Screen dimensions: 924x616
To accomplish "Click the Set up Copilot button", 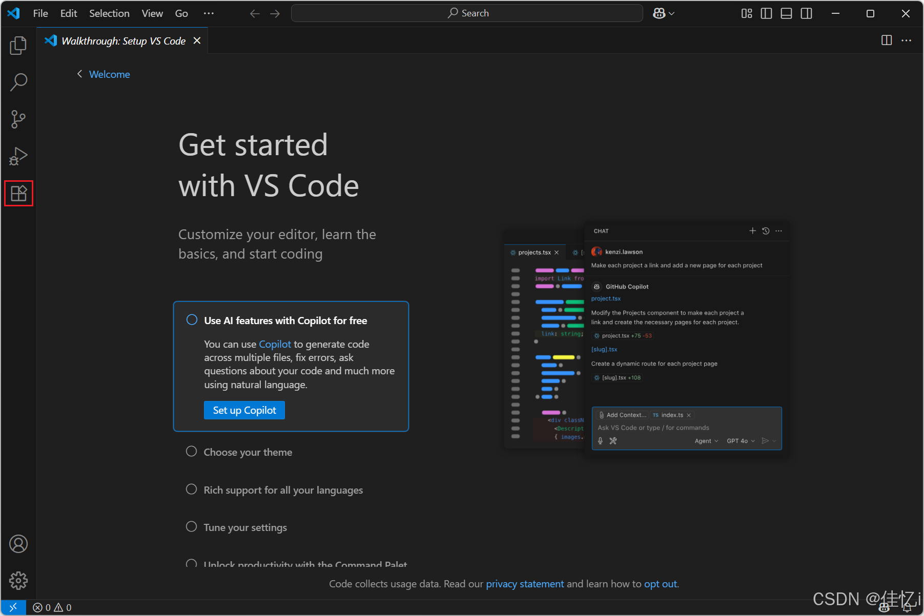I will click(244, 410).
